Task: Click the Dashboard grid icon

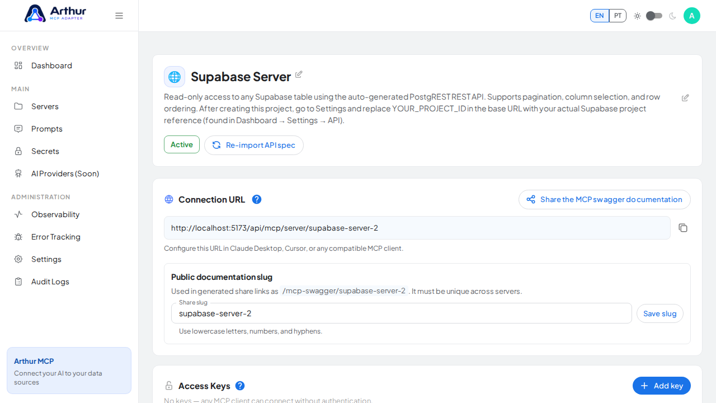Action: pyautogui.click(x=18, y=65)
